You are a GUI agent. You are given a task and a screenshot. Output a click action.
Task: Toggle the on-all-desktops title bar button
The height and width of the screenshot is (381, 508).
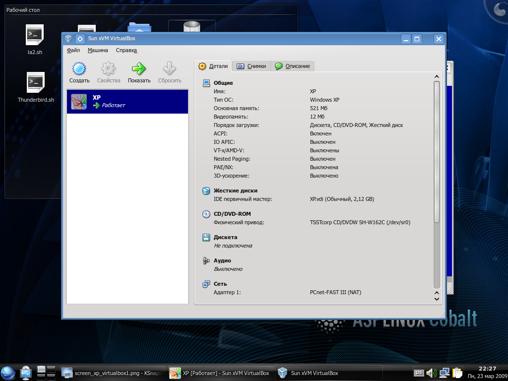(80, 39)
